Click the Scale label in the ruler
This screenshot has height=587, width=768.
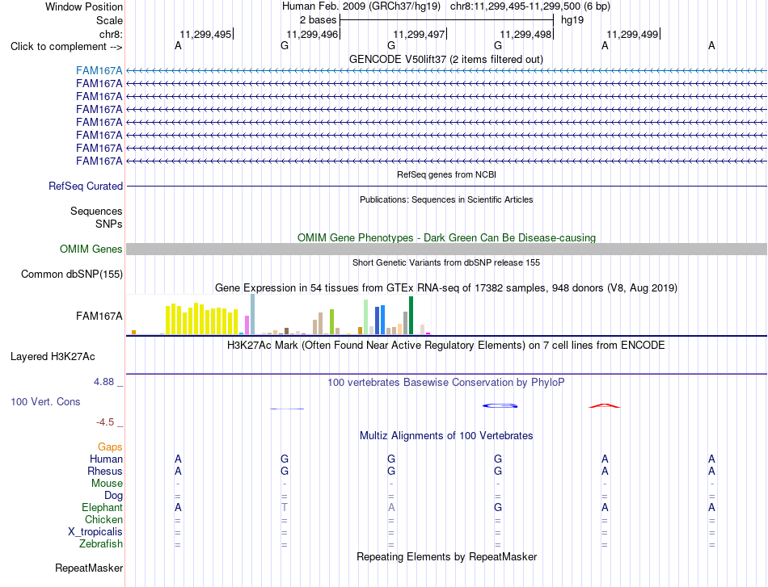pyautogui.click(x=110, y=20)
